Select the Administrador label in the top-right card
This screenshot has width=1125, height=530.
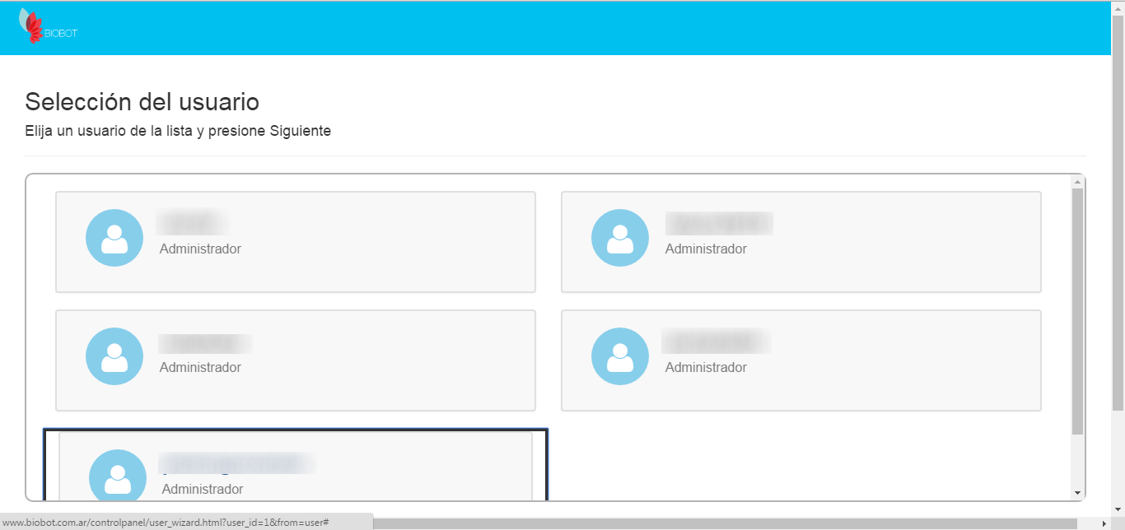click(706, 249)
